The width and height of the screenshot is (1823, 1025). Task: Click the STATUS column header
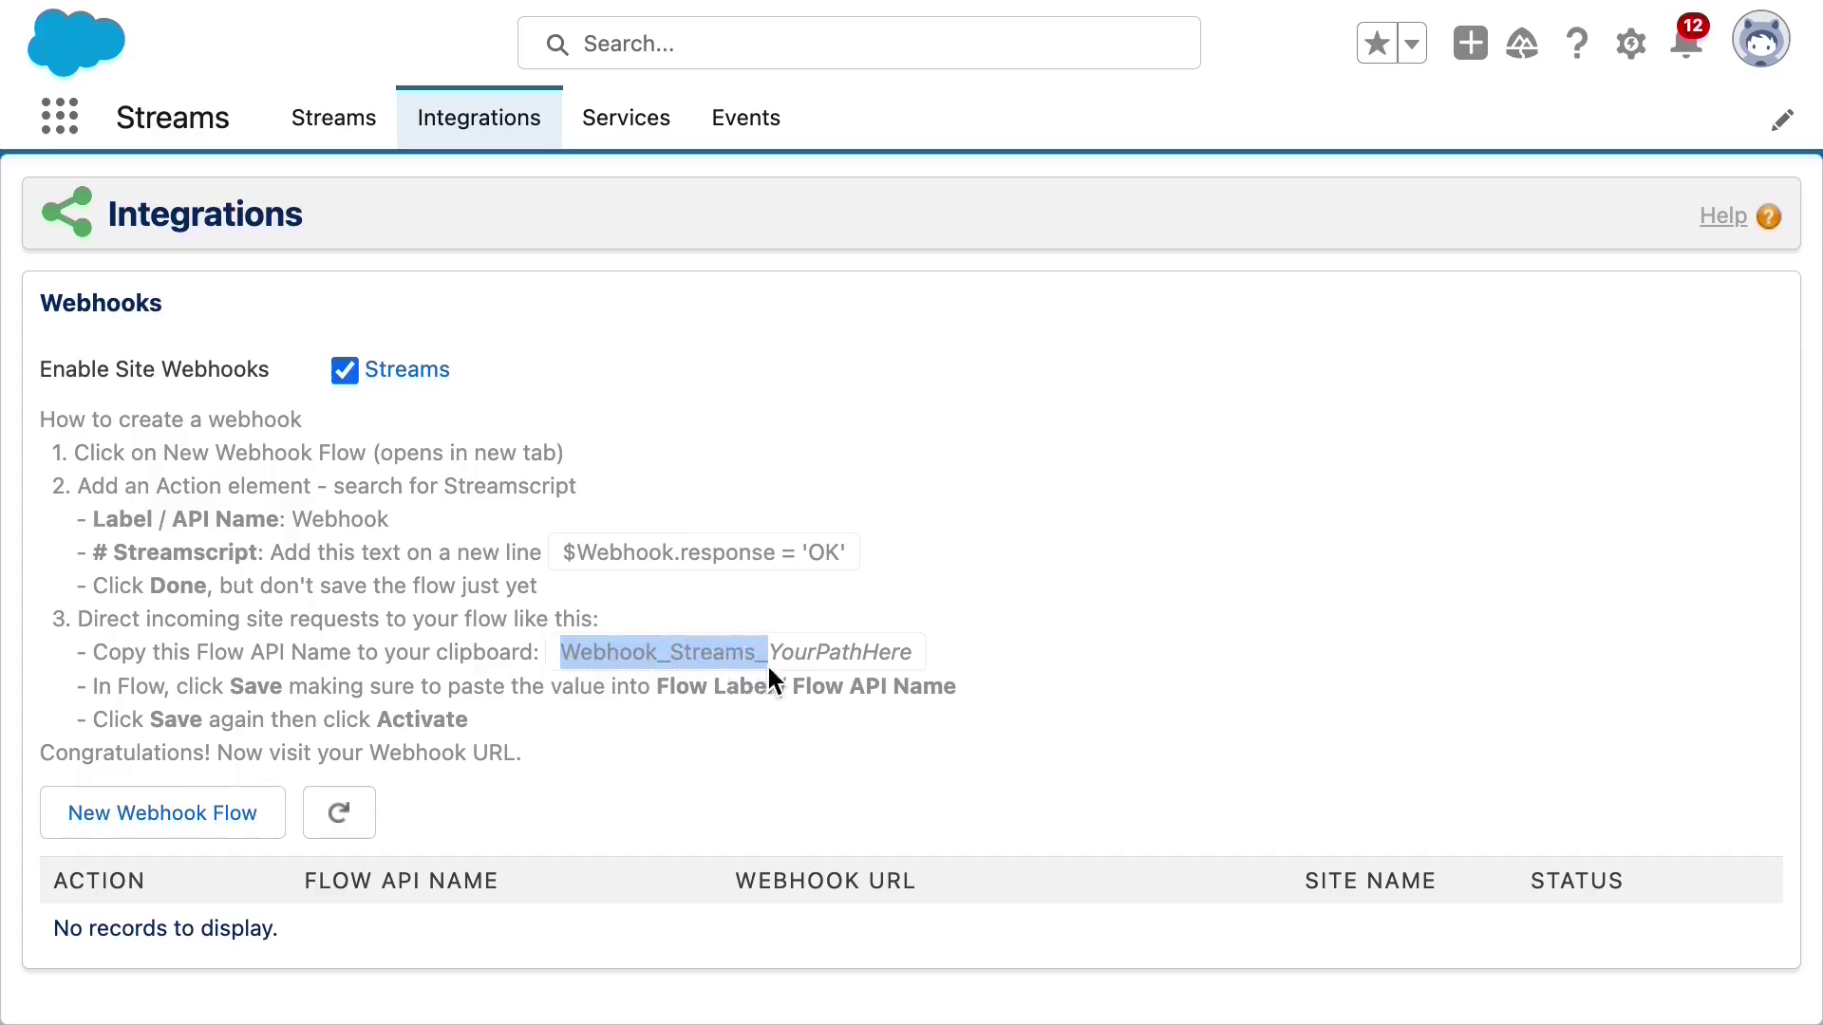pyautogui.click(x=1576, y=881)
